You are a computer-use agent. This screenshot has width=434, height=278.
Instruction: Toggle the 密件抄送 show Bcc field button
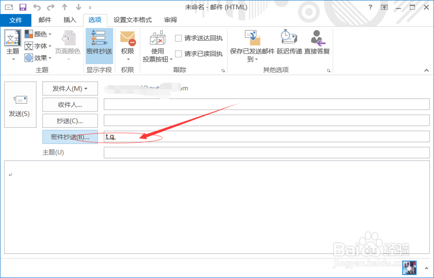tap(99, 46)
